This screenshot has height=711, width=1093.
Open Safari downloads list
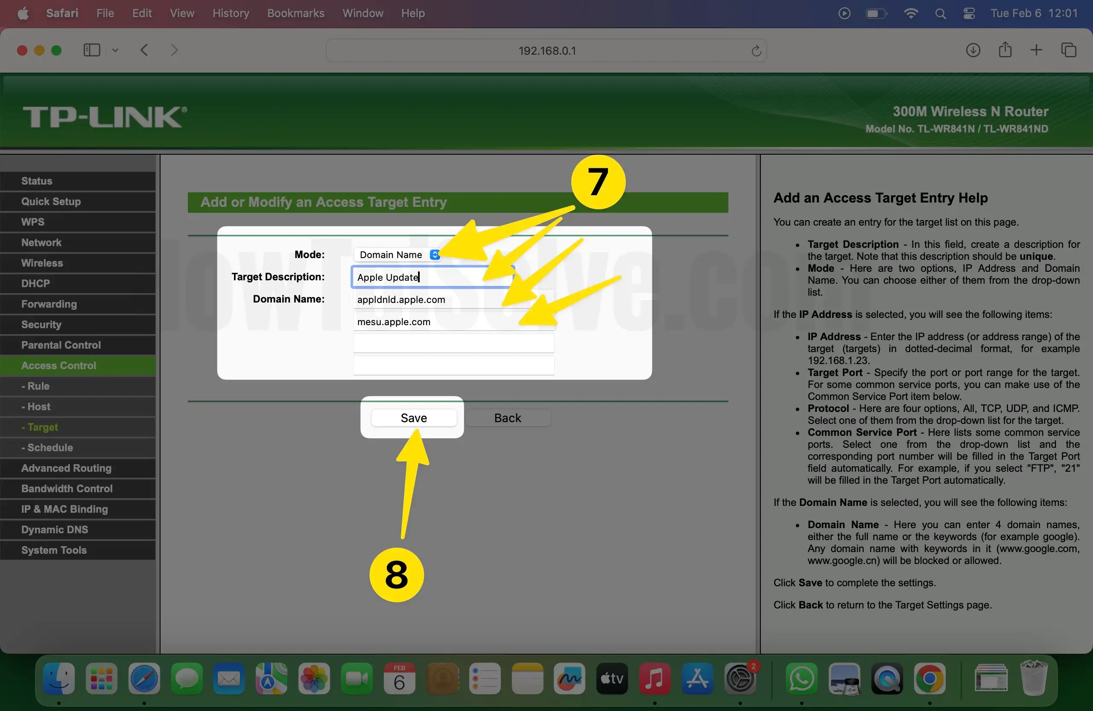tap(973, 50)
